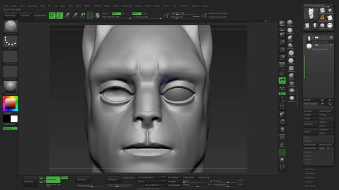Select the ClayBuildup brush icon
The height and width of the screenshot is (190, 339).
point(290,31)
